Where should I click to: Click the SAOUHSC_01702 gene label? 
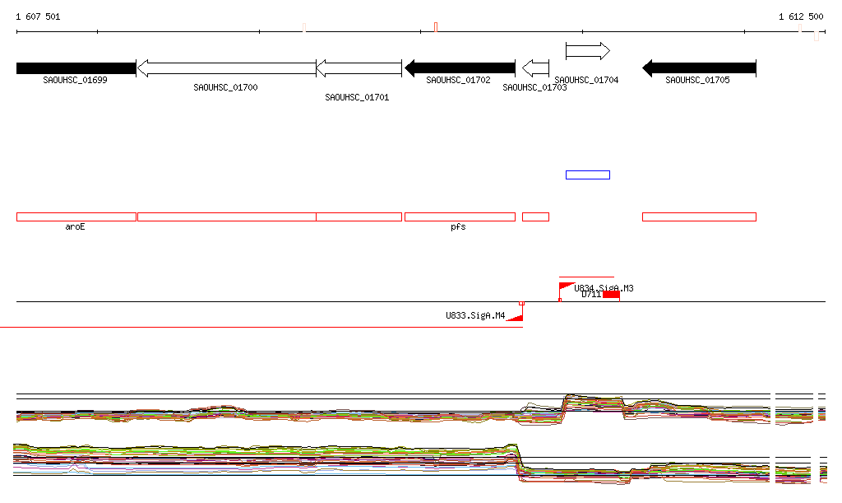(x=458, y=80)
